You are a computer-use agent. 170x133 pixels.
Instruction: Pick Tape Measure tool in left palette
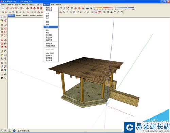point(2,51)
